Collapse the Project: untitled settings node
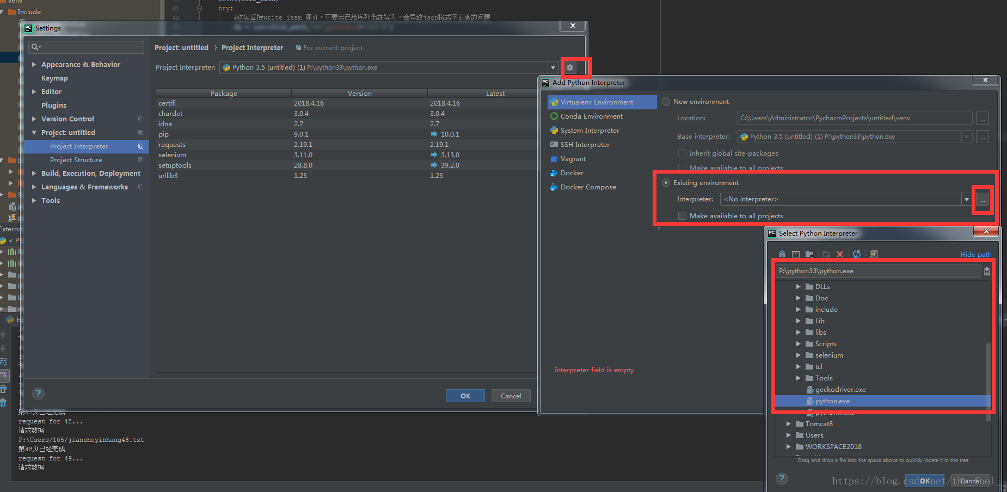 coord(34,133)
